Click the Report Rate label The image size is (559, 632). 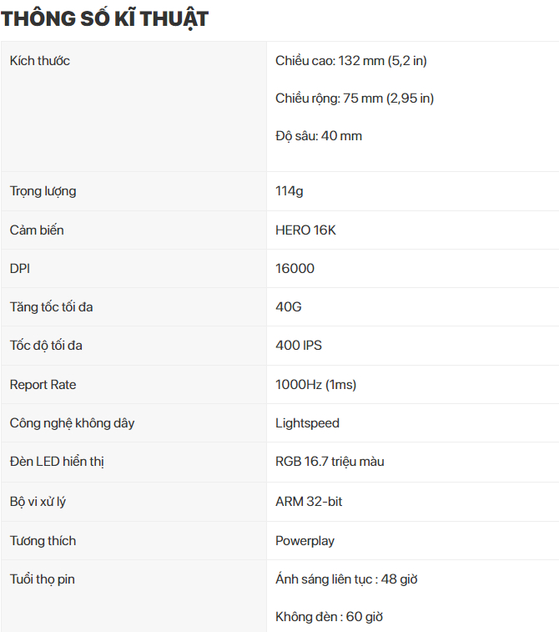tap(43, 385)
